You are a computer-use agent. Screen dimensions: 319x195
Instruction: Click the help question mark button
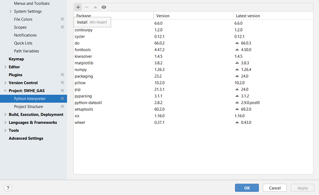[8, 188]
